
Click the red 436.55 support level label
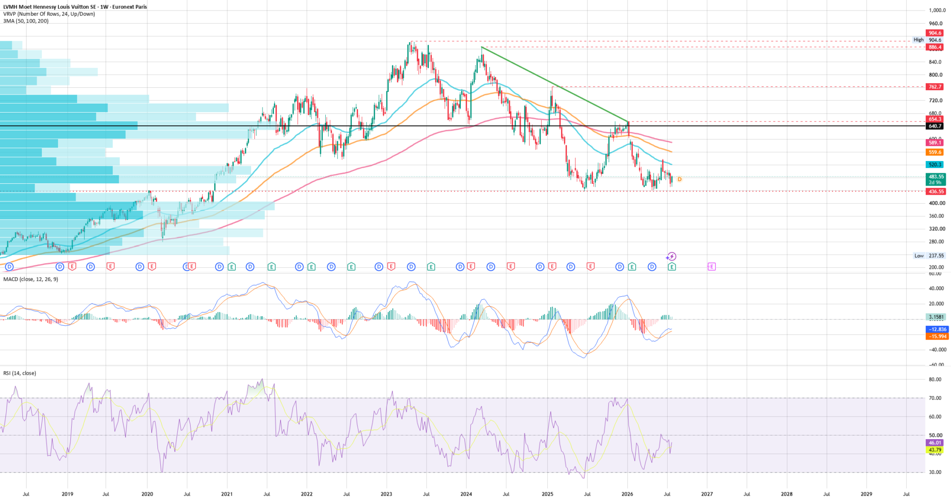click(x=935, y=191)
